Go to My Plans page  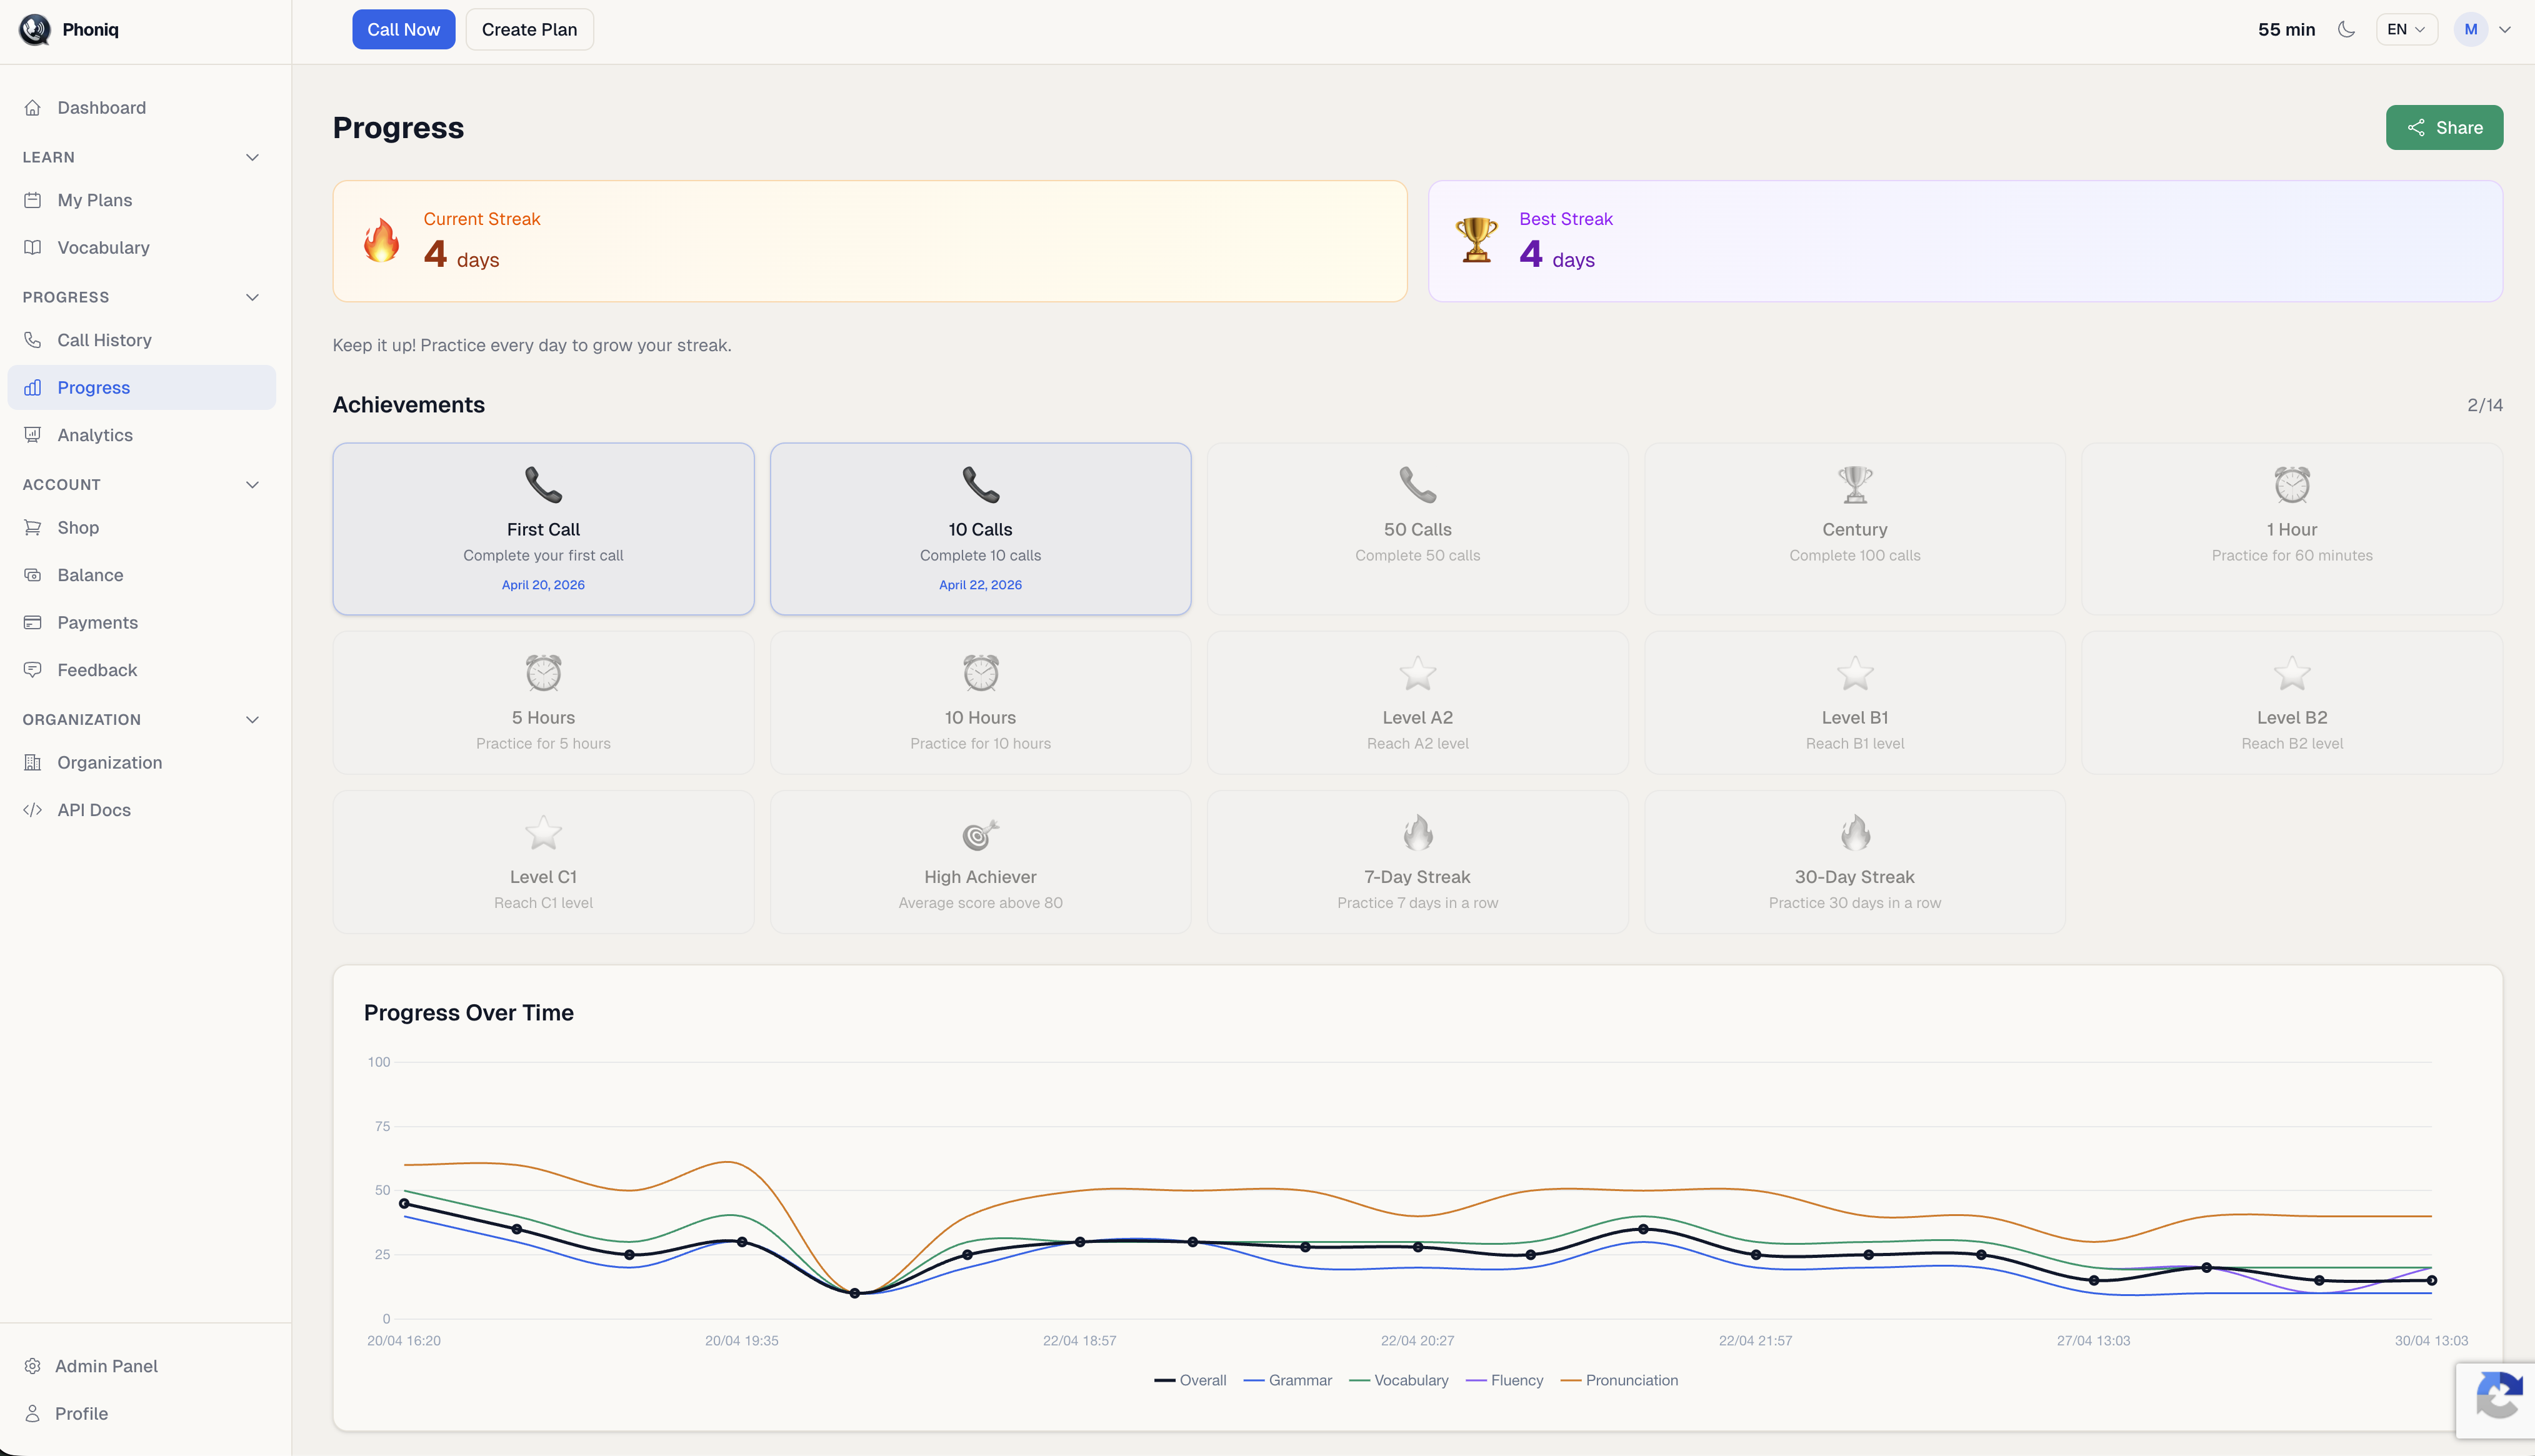pyautogui.click(x=142, y=200)
